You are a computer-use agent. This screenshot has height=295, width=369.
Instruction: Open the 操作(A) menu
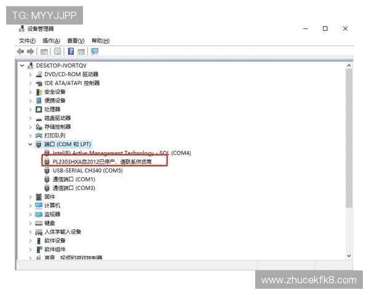tap(51, 41)
